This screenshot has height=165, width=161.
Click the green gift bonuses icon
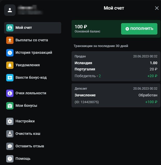(10, 106)
